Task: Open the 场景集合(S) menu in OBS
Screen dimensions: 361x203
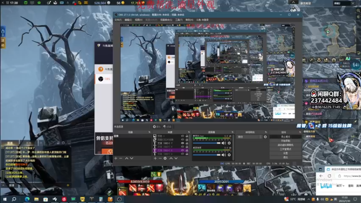Action: click(166, 20)
